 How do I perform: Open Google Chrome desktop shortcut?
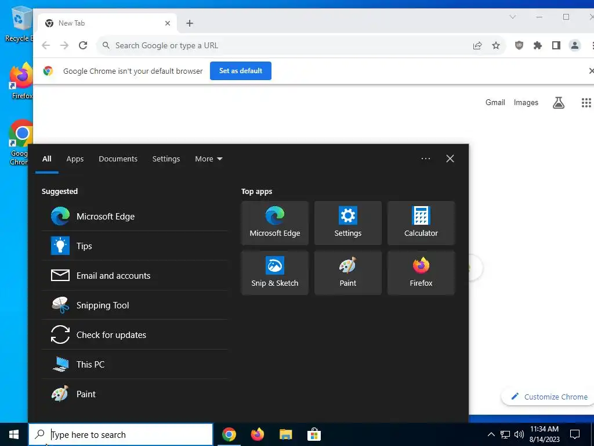tap(19, 143)
